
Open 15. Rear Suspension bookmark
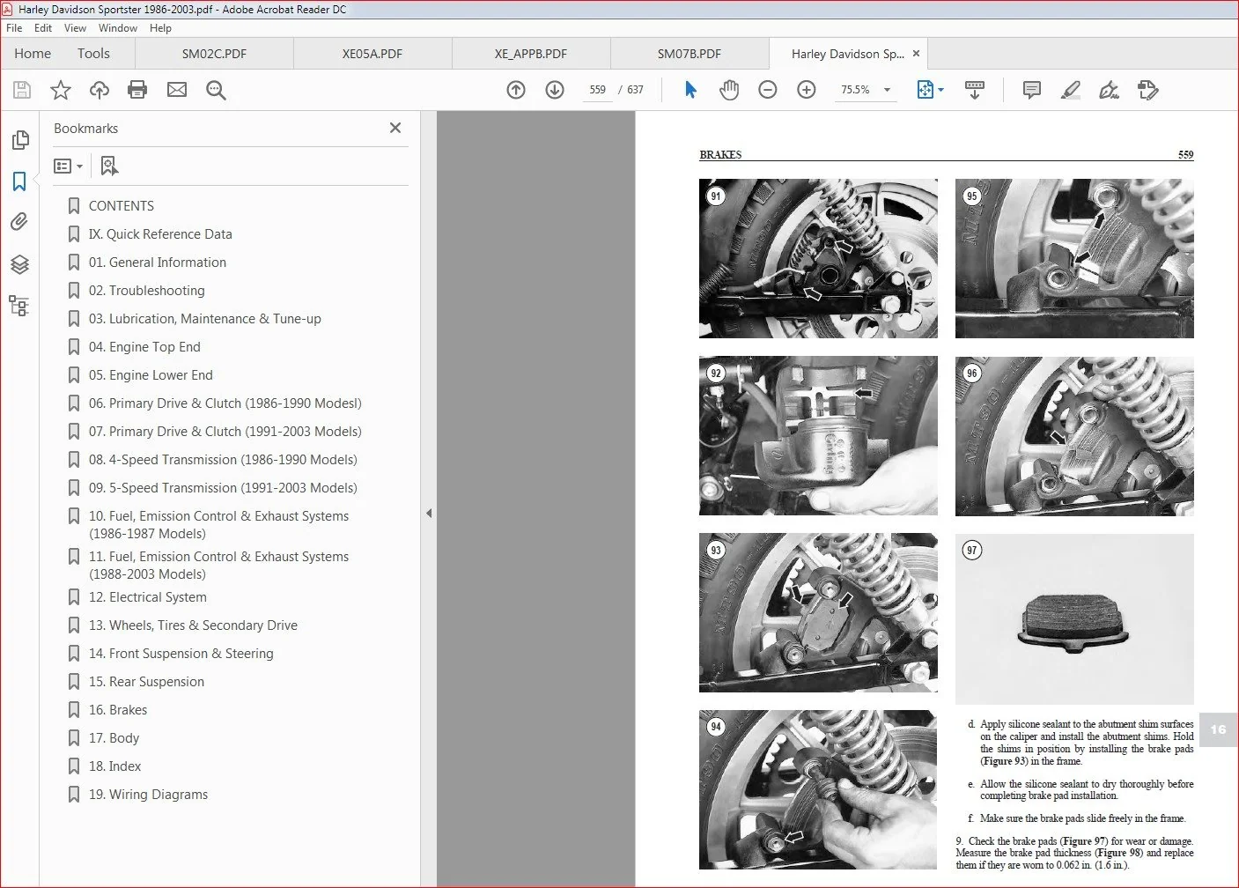pyautogui.click(x=146, y=682)
